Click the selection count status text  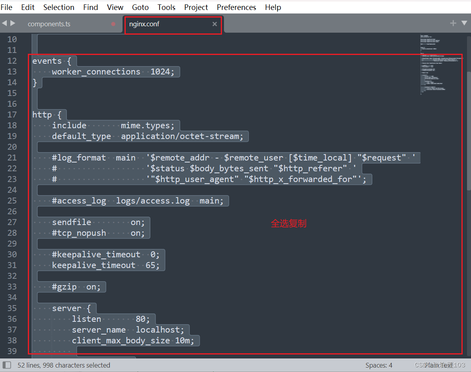pos(64,365)
